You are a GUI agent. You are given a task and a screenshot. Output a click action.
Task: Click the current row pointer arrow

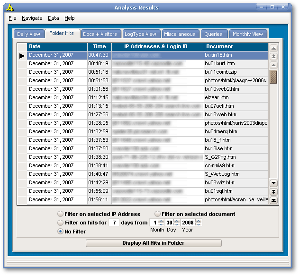coord(22,56)
